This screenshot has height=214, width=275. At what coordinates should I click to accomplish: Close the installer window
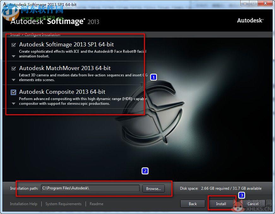pyautogui.click(x=265, y=3)
